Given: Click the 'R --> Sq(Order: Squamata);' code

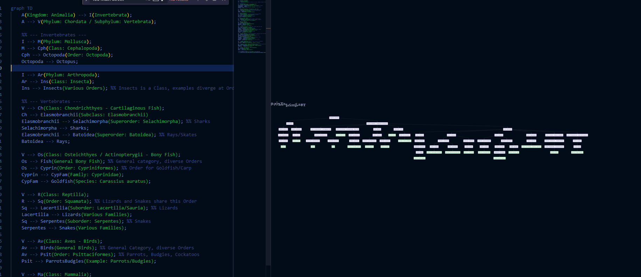Looking at the screenshot, I should (x=57, y=201).
